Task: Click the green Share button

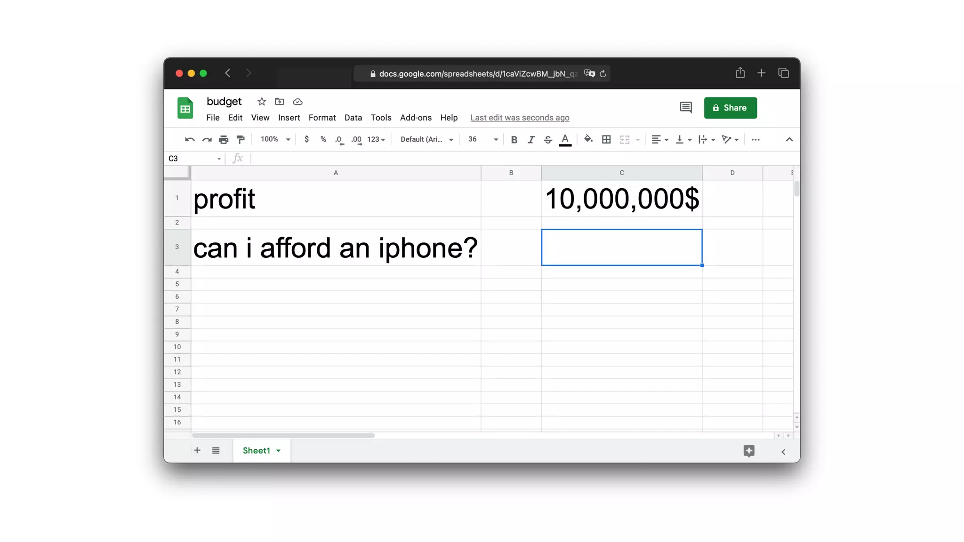Action: pos(730,108)
